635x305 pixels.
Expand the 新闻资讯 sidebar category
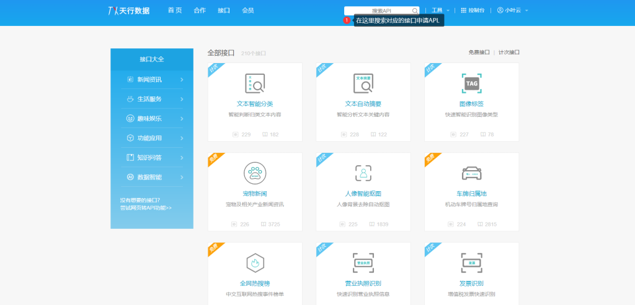[x=152, y=79]
